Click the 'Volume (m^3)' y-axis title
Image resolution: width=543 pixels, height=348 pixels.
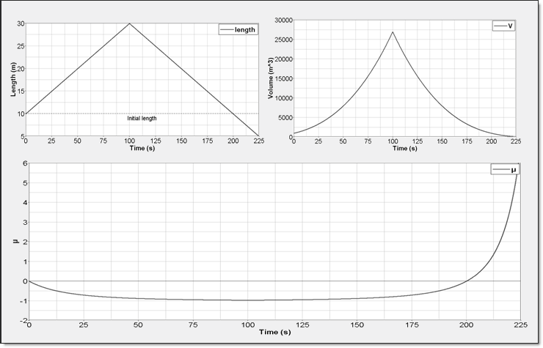(270, 79)
